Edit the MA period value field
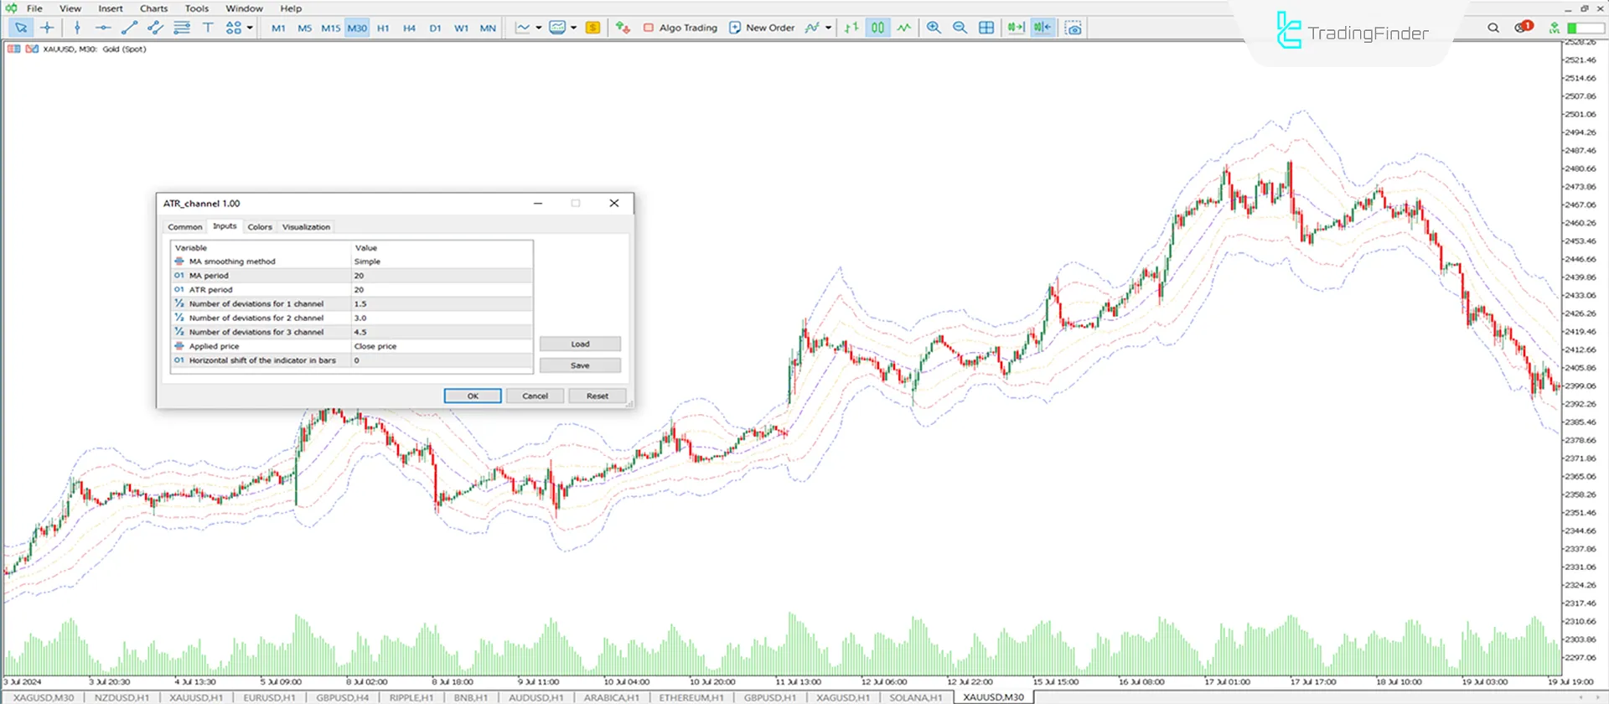 click(441, 276)
